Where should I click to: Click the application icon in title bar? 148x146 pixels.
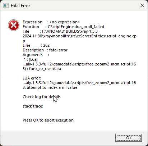(6, 5)
